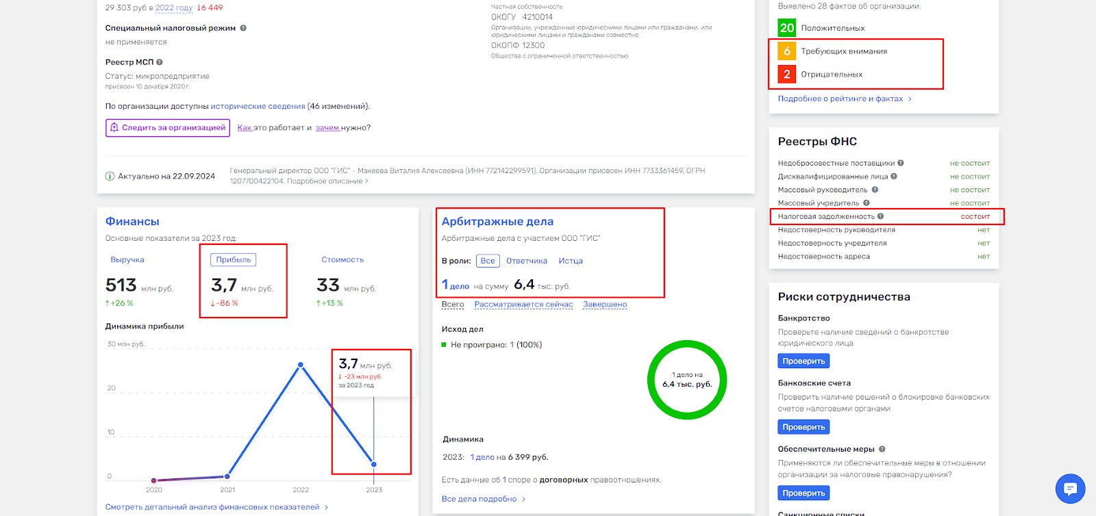Click help icon beside Массовый руководитель
The width and height of the screenshot is (1096, 516).
coord(875,190)
